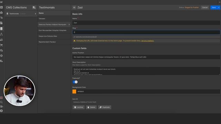Click the Staged for Publish status text
The height and width of the screenshot is (124, 221).
[x=192, y=8]
